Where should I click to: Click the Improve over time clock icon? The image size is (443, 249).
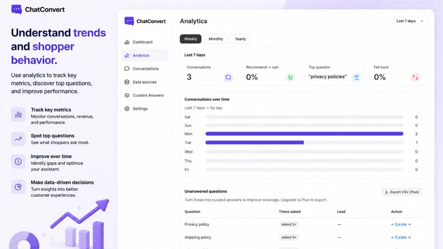(18, 162)
